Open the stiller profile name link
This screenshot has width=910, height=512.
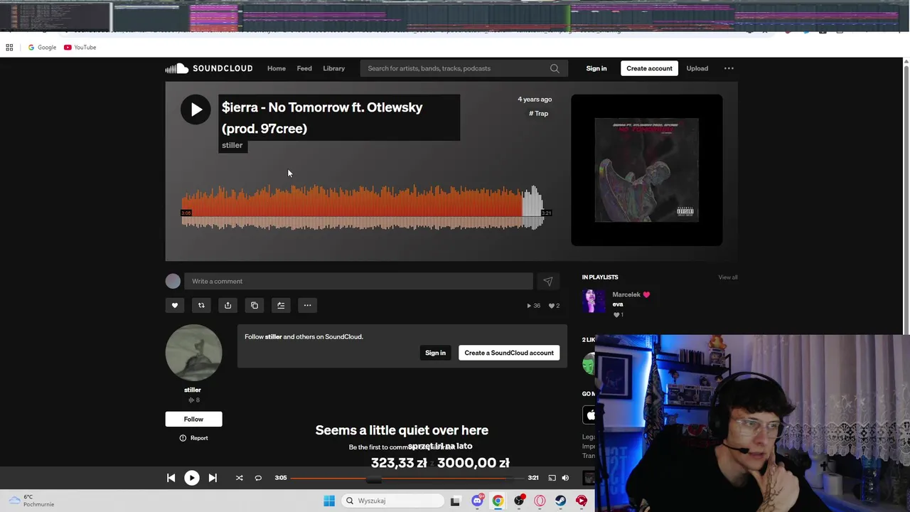point(193,390)
